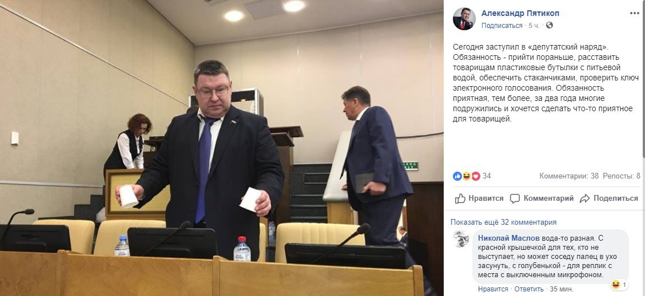Image resolution: width=645 pixels, height=296 pixels.
Task: Subscribe with the Подписаться link
Action: [502, 26]
